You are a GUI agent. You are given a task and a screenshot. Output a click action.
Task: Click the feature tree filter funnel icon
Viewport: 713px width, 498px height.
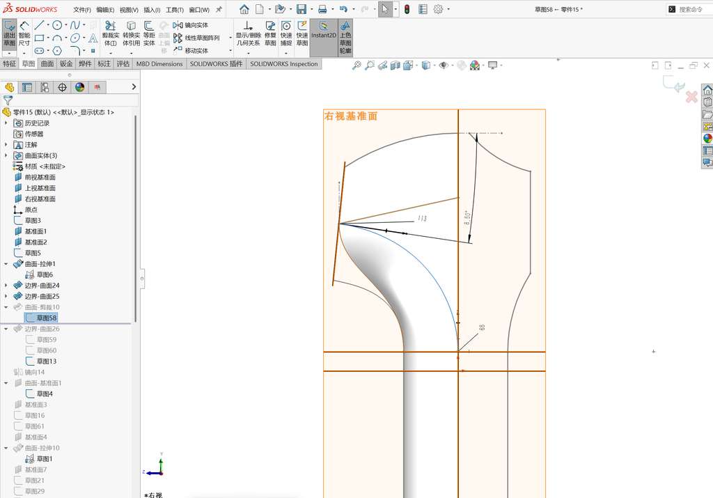[8, 100]
